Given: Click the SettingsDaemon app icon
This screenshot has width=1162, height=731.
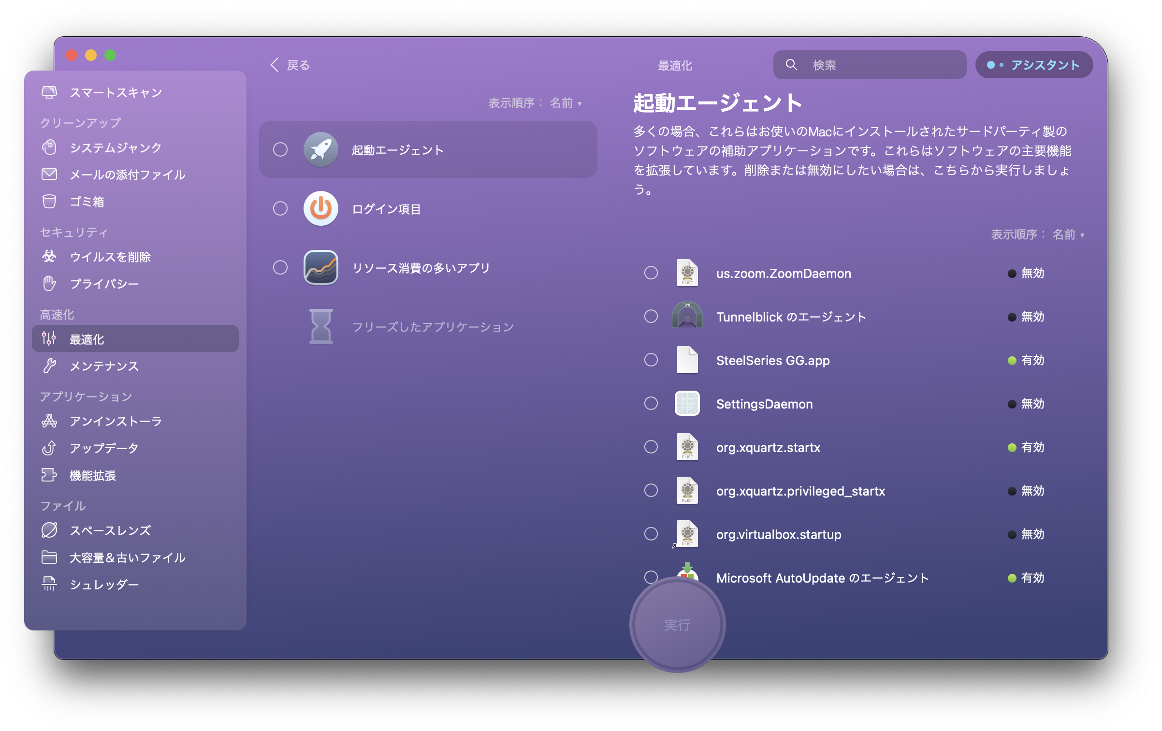Looking at the screenshot, I should [687, 403].
